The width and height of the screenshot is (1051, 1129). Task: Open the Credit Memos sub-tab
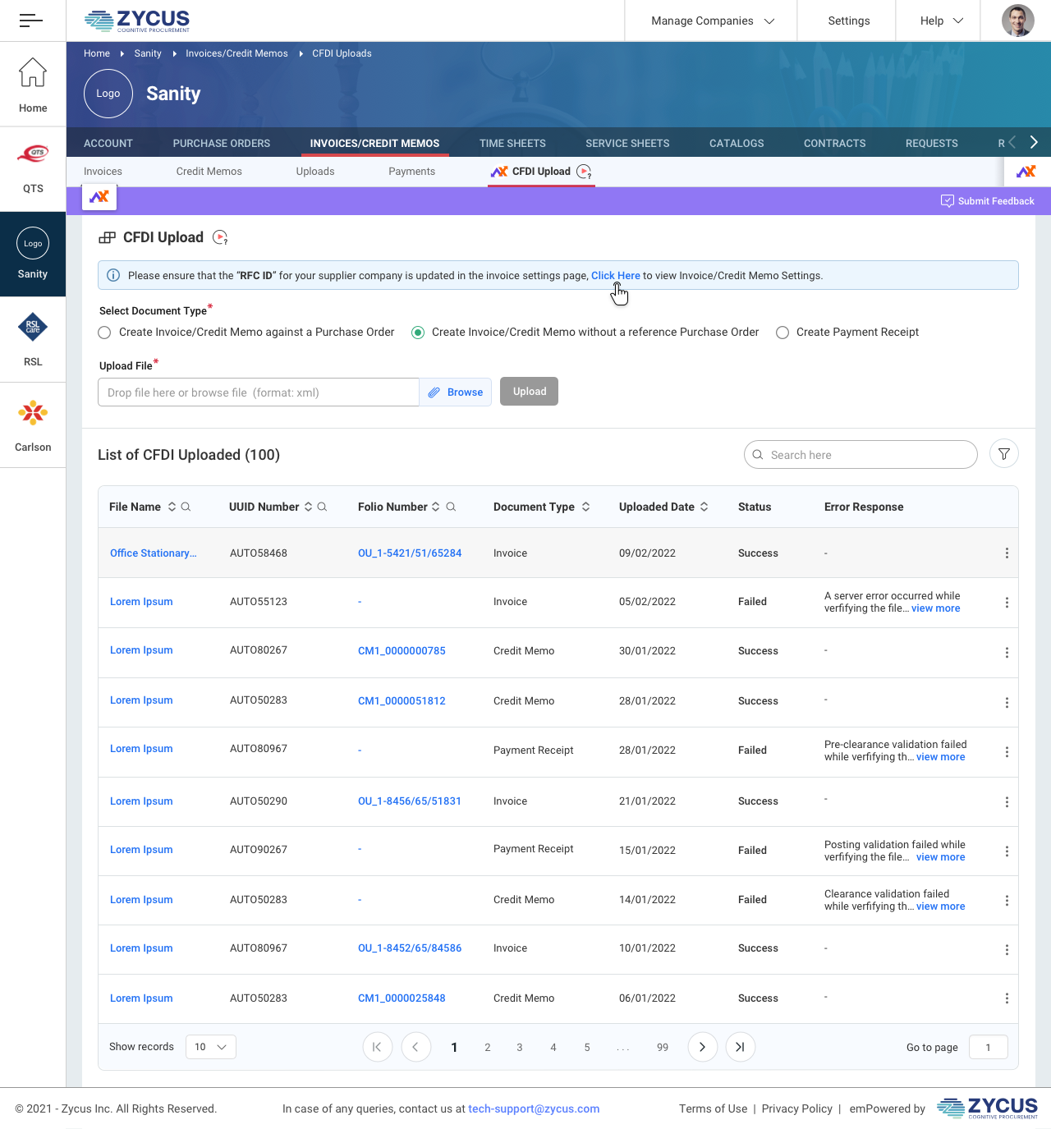point(209,172)
